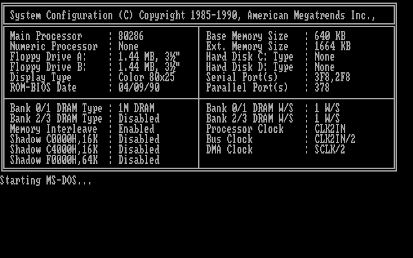Click the Processor Clock 'CLK2IN' value

pyautogui.click(x=330, y=129)
